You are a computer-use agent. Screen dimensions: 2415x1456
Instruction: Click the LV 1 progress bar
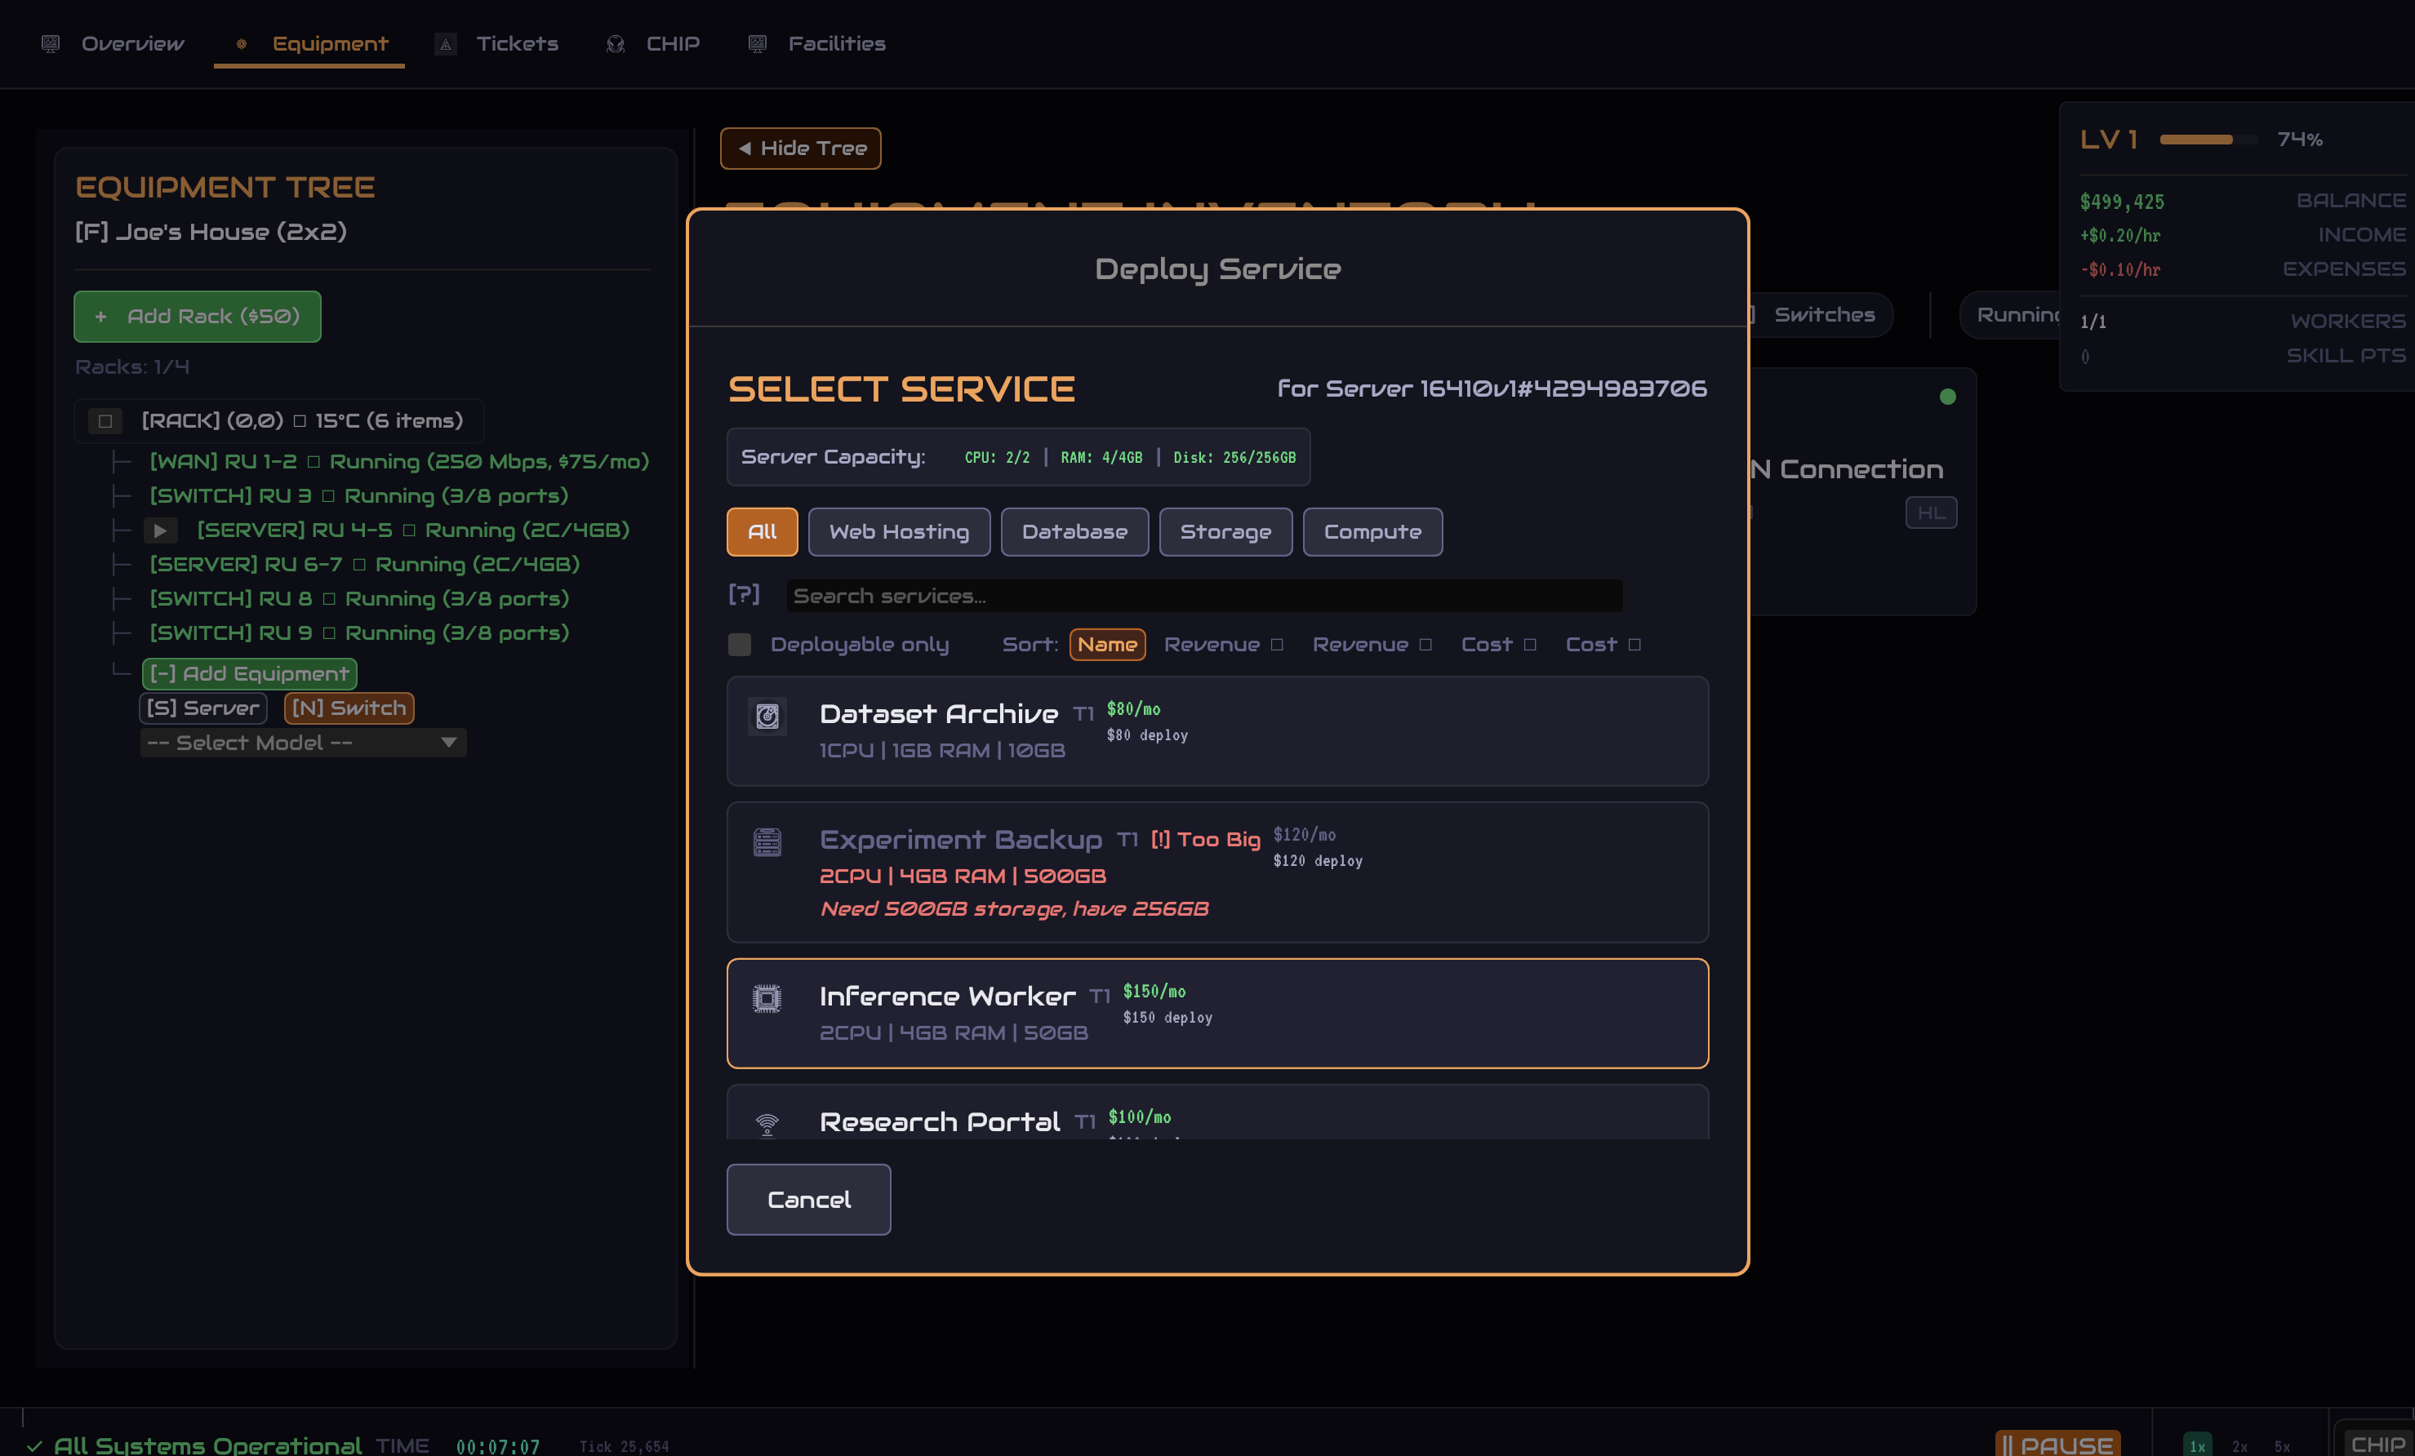point(2208,139)
